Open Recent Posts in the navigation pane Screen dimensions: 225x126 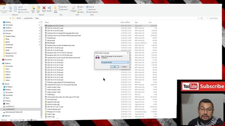tap(9, 56)
